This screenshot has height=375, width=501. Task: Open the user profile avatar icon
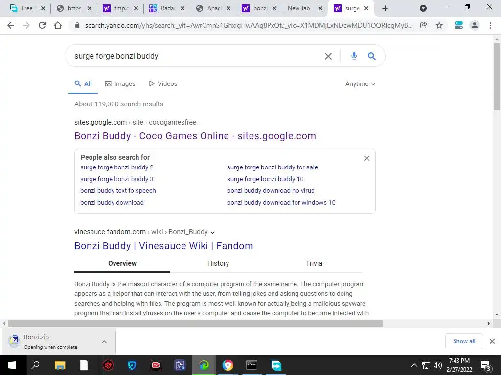[475, 25]
